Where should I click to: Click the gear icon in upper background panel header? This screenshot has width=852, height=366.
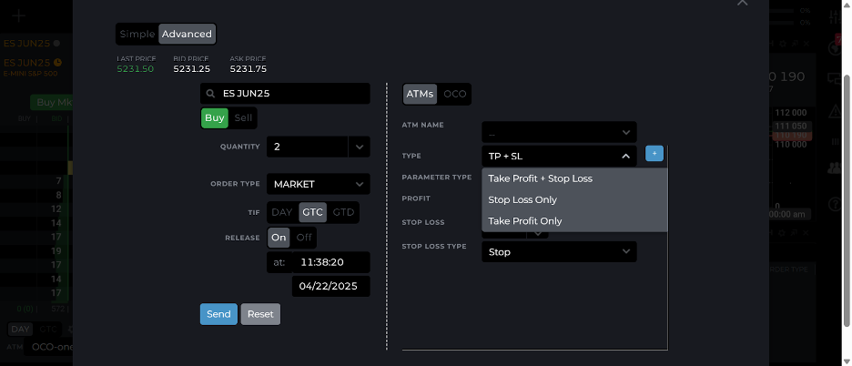point(782,43)
